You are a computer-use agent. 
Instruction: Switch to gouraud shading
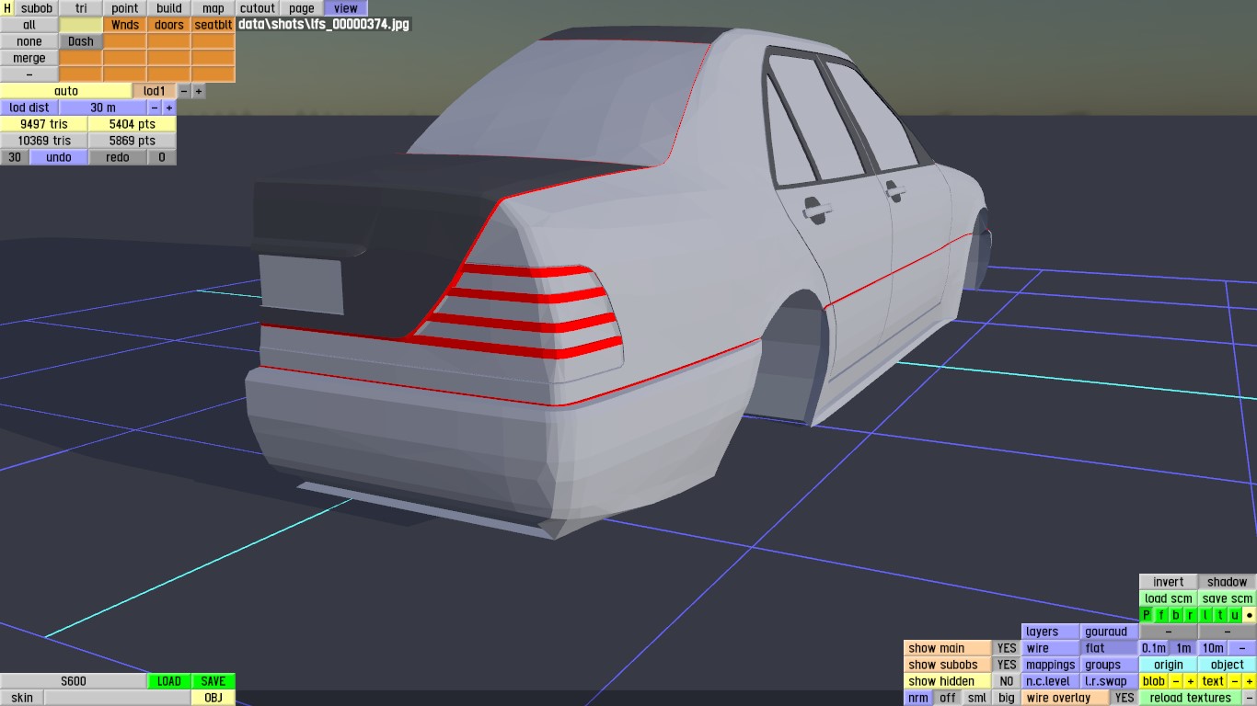click(x=1110, y=632)
